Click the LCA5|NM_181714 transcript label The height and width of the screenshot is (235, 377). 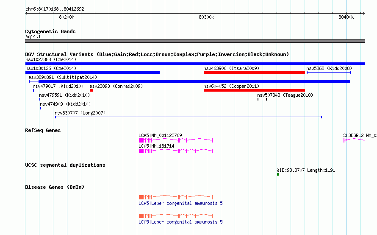(x=157, y=146)
